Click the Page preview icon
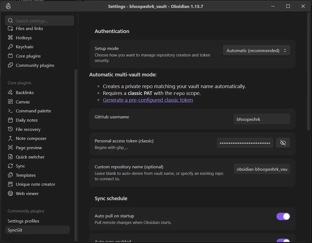The image size is (312, 243). (10, 148)
